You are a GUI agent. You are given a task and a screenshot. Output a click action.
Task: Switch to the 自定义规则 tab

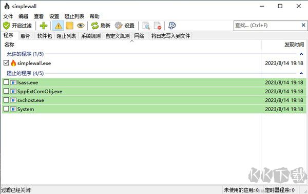pos(117,36)
